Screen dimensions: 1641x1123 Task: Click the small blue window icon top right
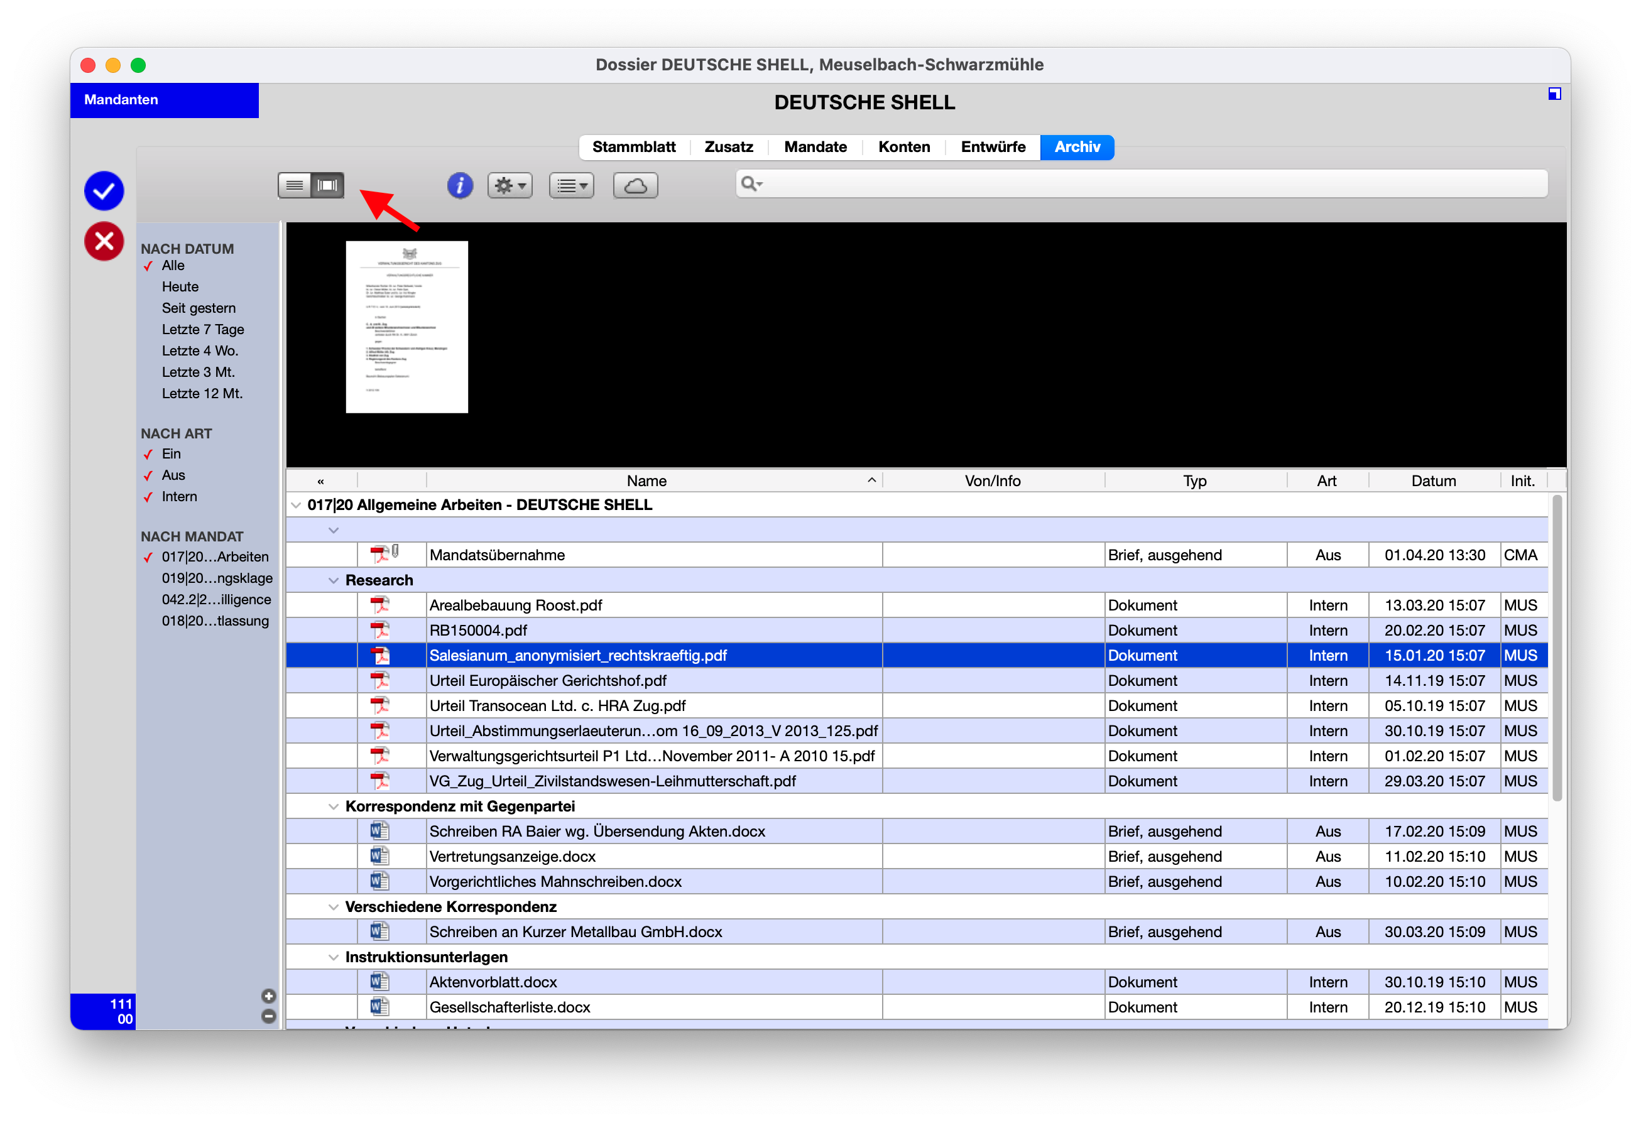pyautogui.click(x=1554, y=94)
